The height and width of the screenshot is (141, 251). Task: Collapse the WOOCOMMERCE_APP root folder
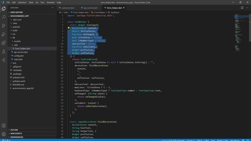pos(32,16)
